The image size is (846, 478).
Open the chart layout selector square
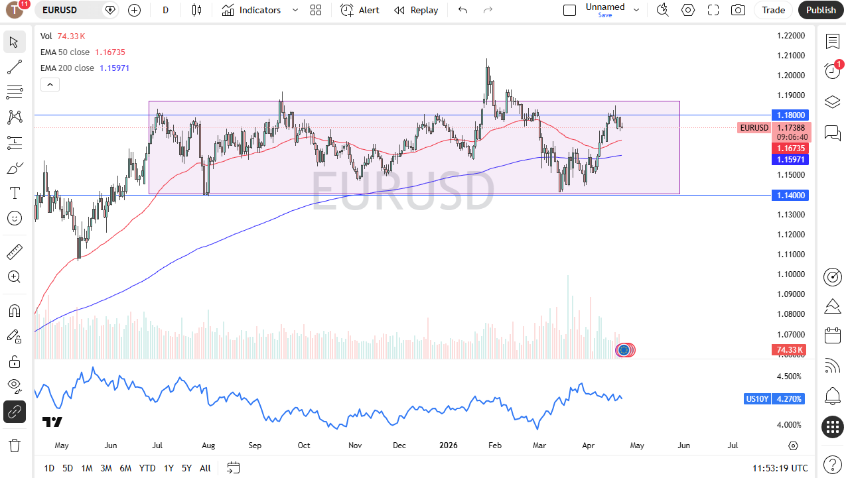[569, 10]
